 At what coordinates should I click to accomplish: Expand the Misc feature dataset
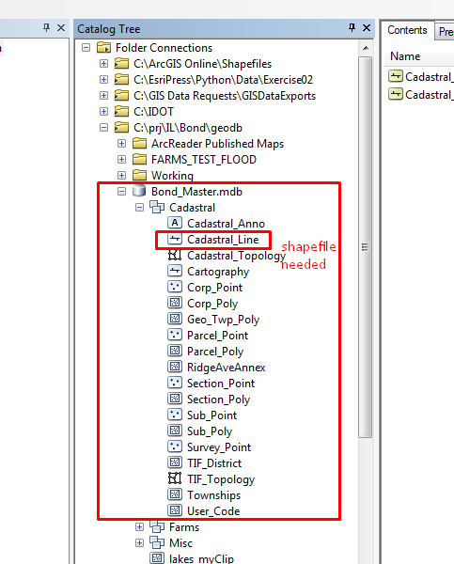pos(139,542)
